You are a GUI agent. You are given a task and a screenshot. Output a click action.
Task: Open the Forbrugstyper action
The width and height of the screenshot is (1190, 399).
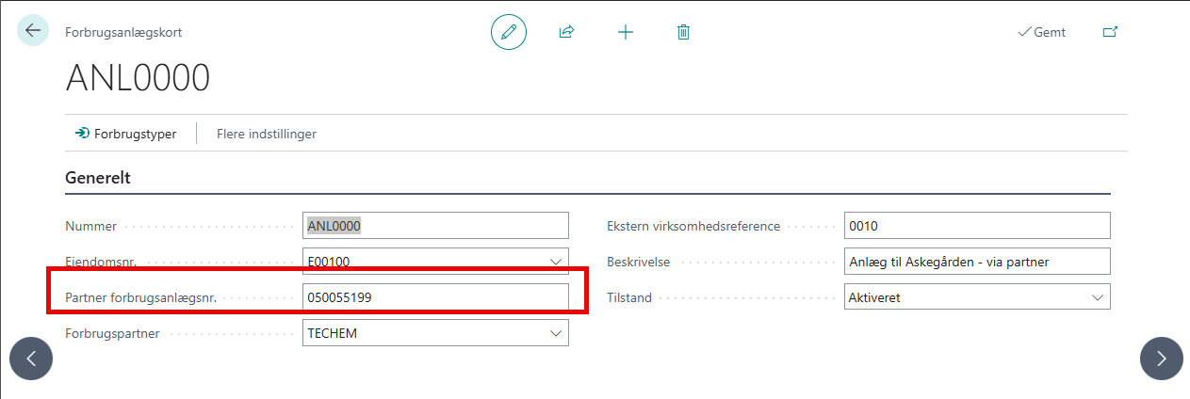click(x=126, y=134)
